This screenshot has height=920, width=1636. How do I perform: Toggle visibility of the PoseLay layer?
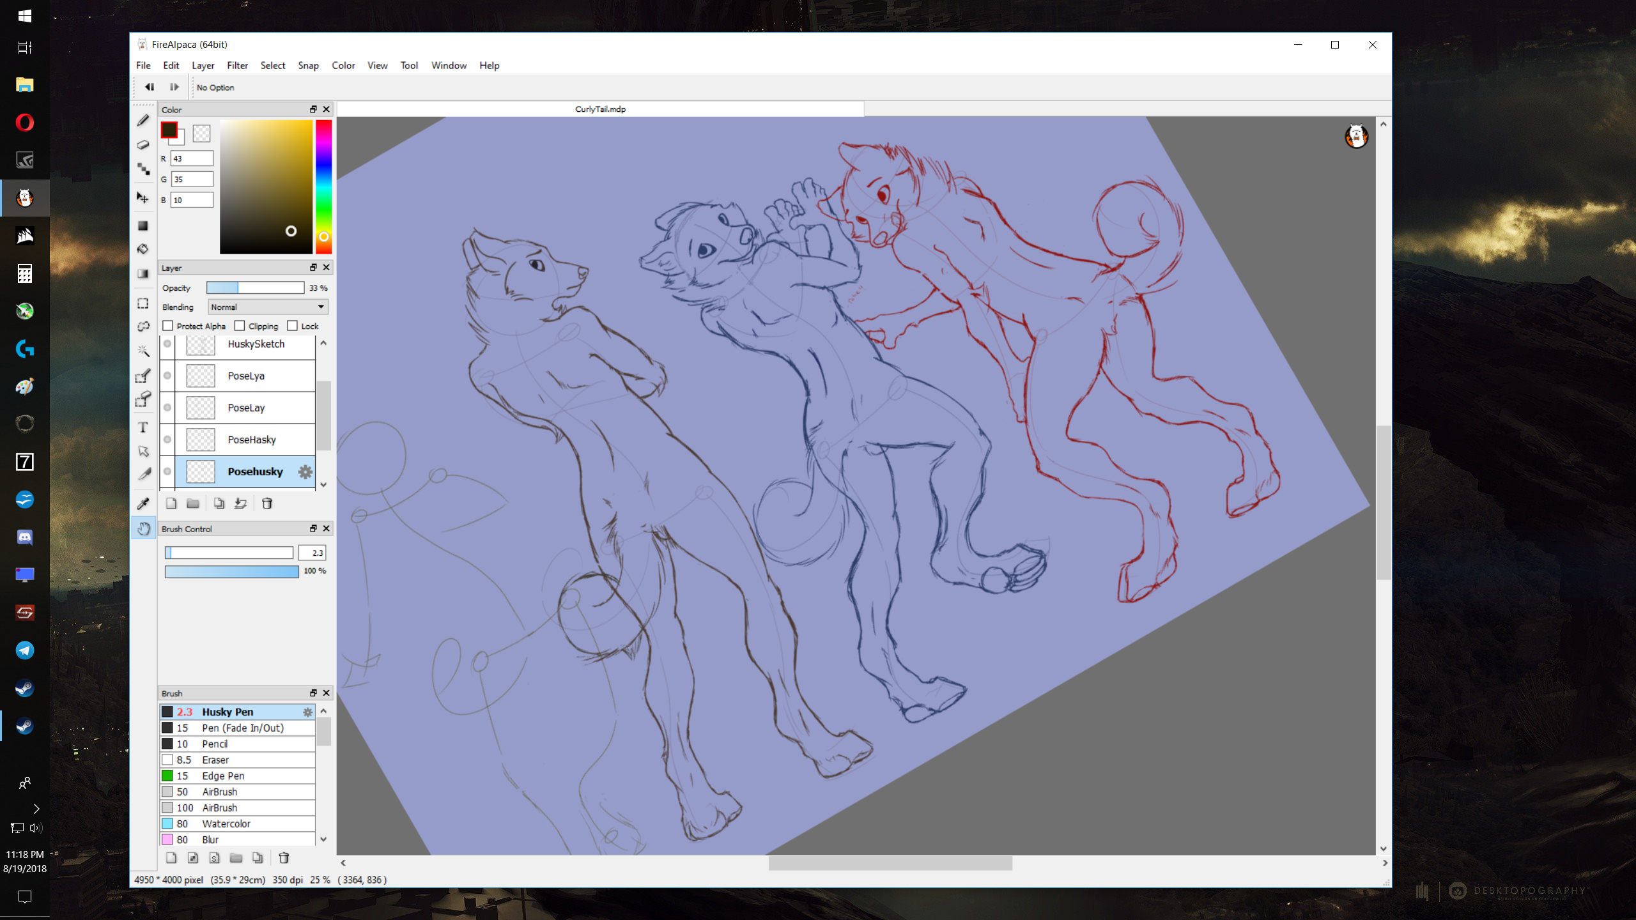click(167, 408)
